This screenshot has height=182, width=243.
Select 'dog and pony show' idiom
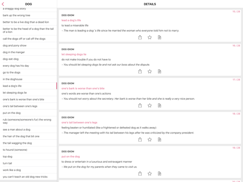(x=28, y=46)
